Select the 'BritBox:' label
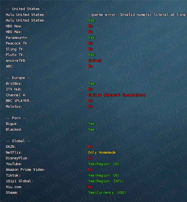 point(14,84)
